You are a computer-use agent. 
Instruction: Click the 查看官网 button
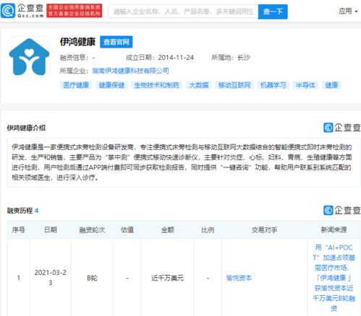(x=116, y=42)
